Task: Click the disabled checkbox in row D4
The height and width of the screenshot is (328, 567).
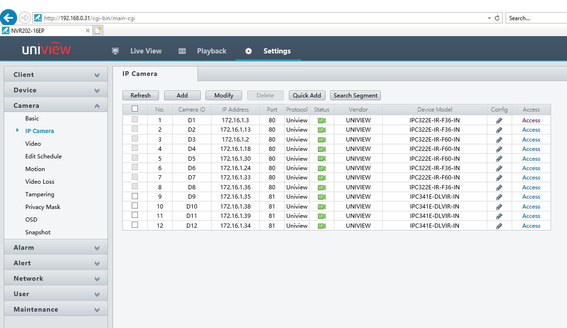Action: [135, 148]
